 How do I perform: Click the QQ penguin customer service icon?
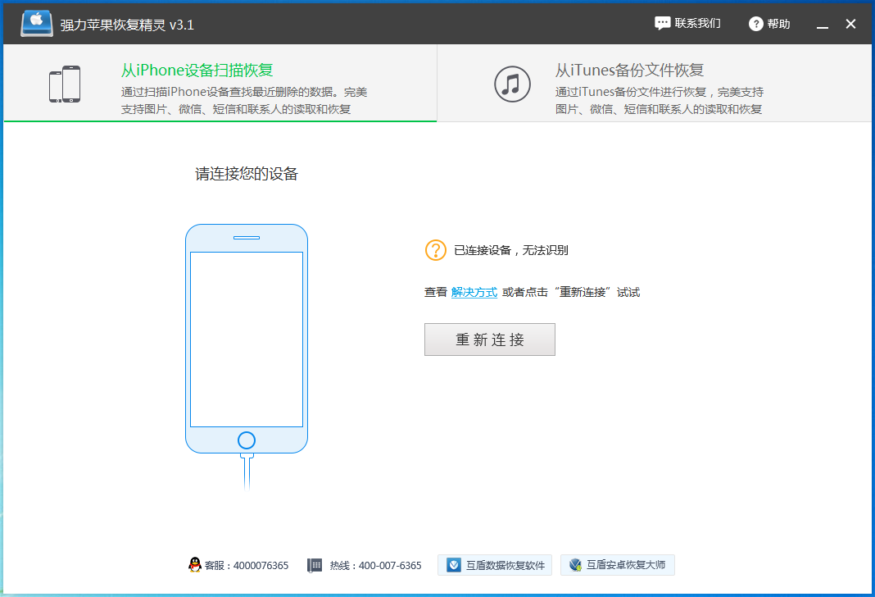194,565
